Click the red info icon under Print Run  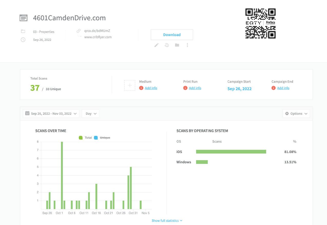(185, 88)
